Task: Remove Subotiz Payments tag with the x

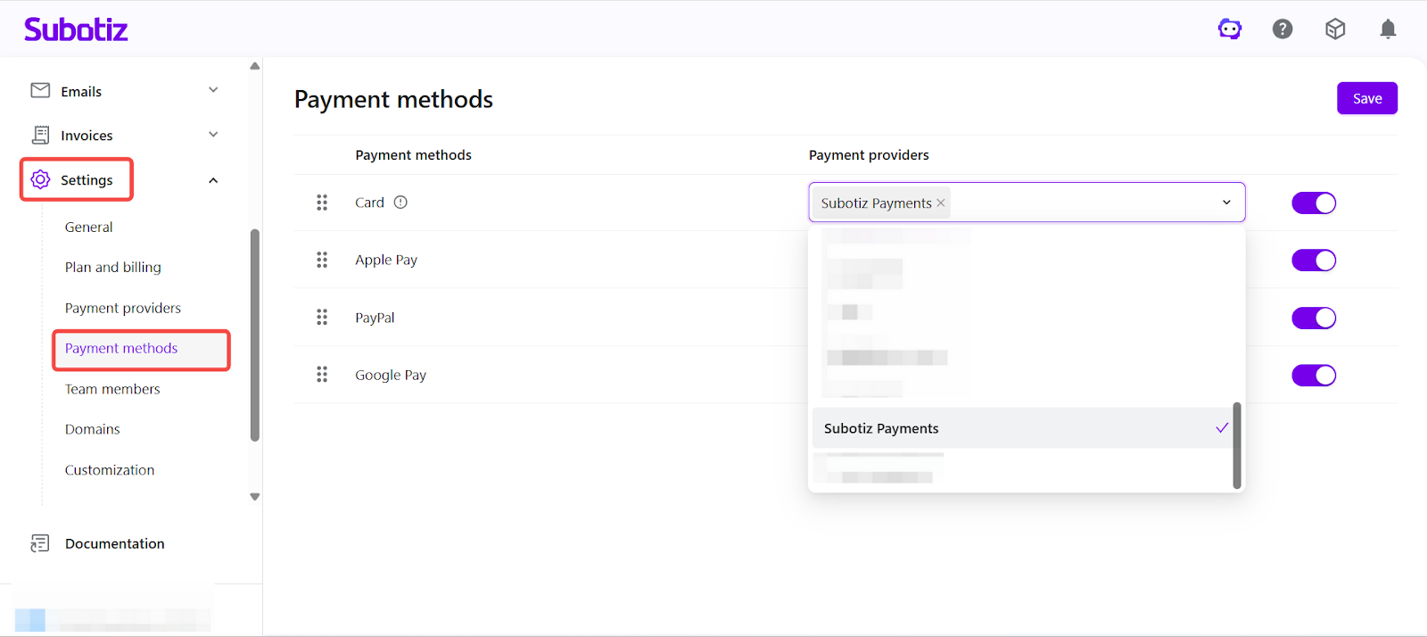Action: (x=941, y=203)
